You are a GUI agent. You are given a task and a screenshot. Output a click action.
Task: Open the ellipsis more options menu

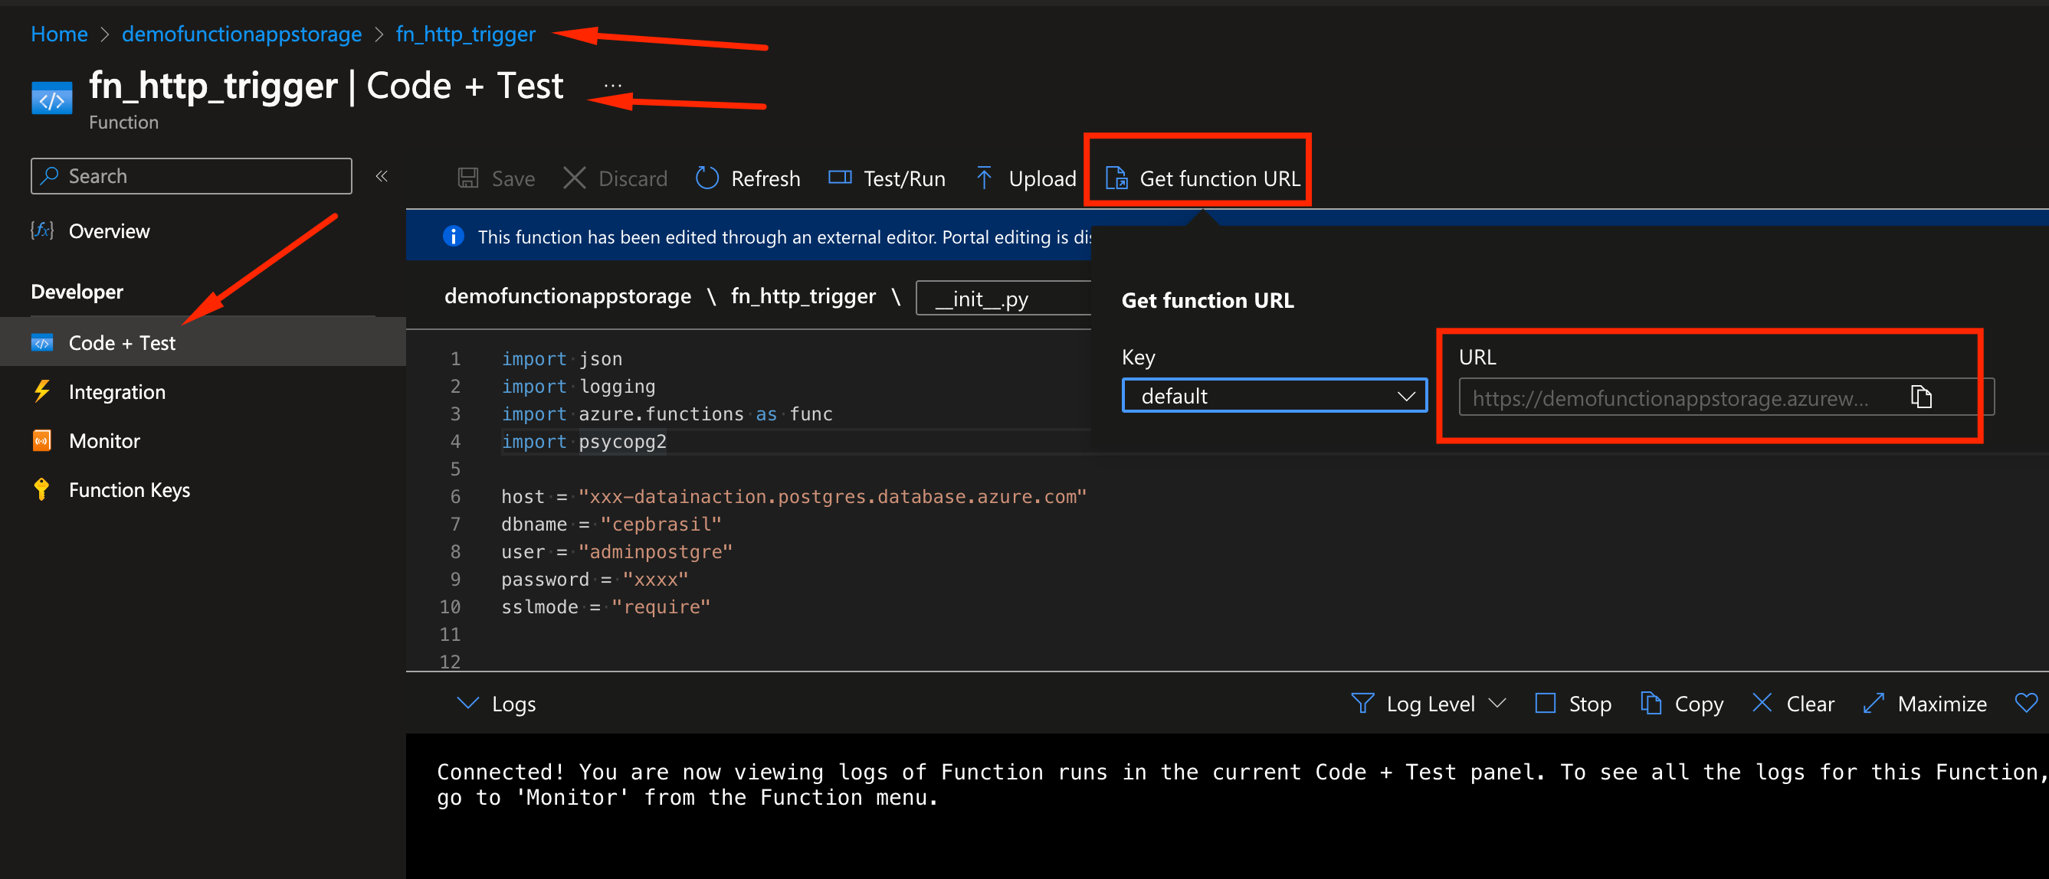[x=612, y=85]
